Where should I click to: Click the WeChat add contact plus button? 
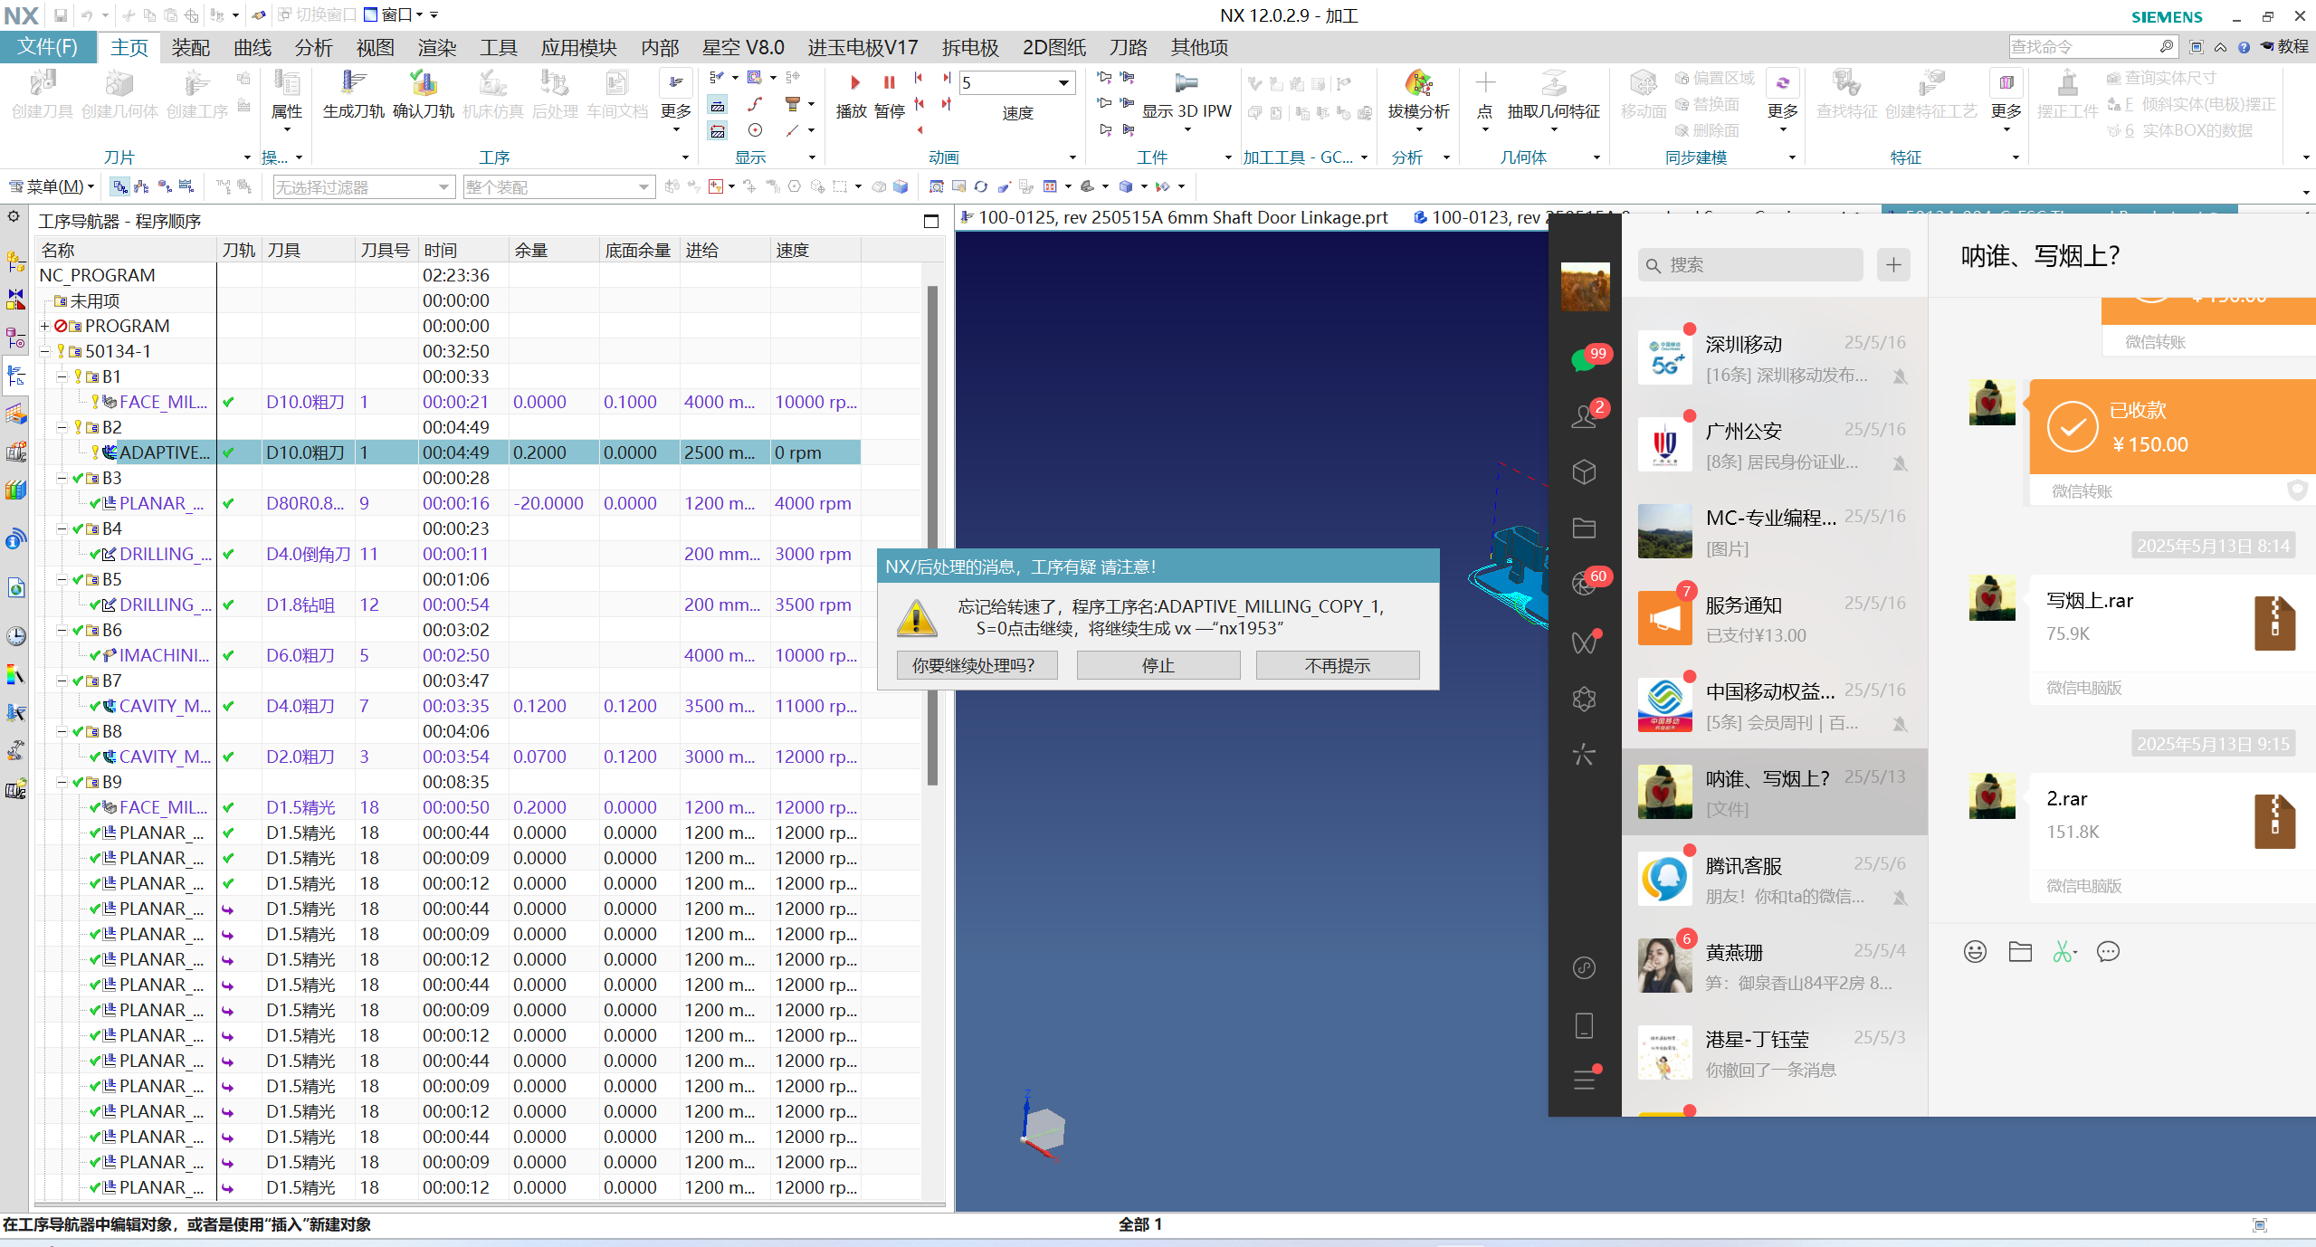(1892, 265)
